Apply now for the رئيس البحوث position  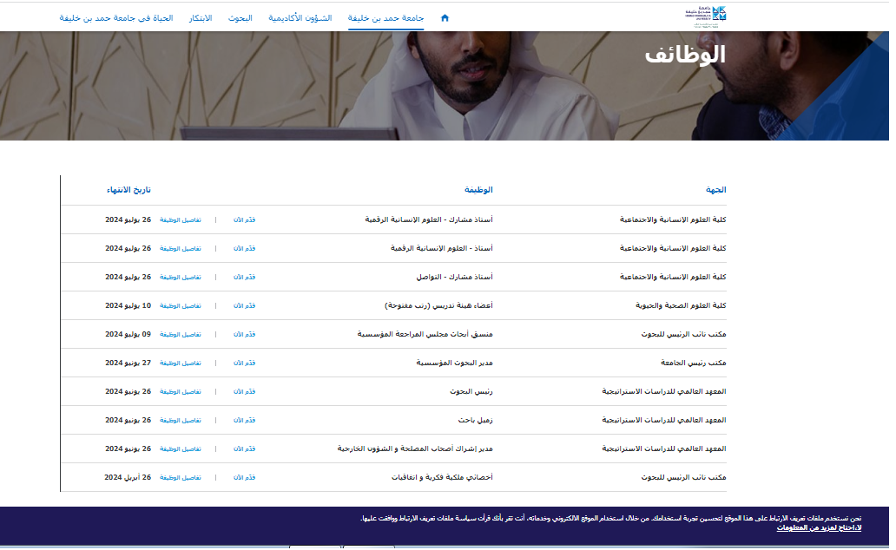[244, 391]
